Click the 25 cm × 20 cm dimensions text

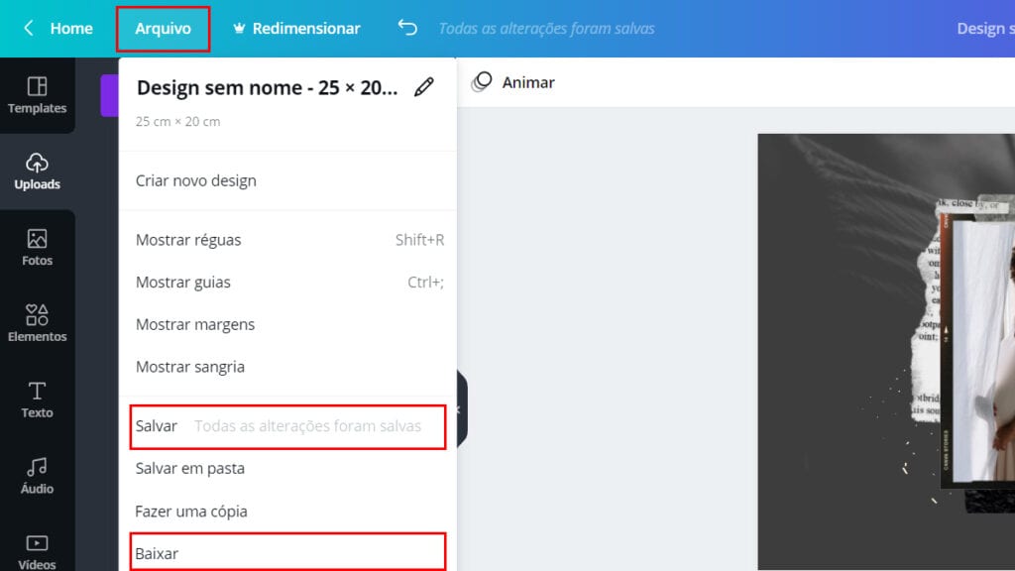178,122
